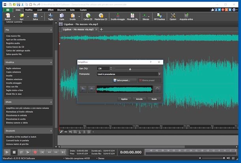Click the Salva preset button

(124, 80)
